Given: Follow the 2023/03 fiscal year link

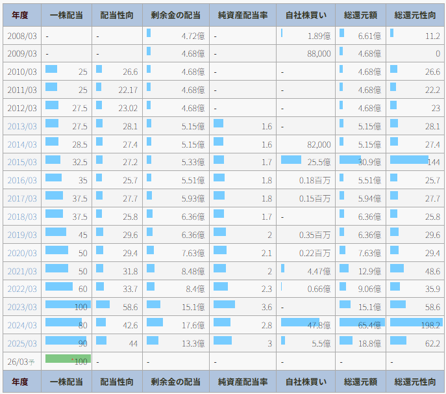Looking at the screenshot, I should (21, 307).
